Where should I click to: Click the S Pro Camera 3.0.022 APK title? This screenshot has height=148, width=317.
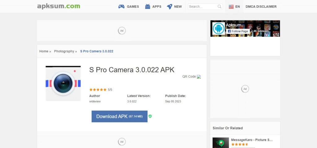[132, 70]
